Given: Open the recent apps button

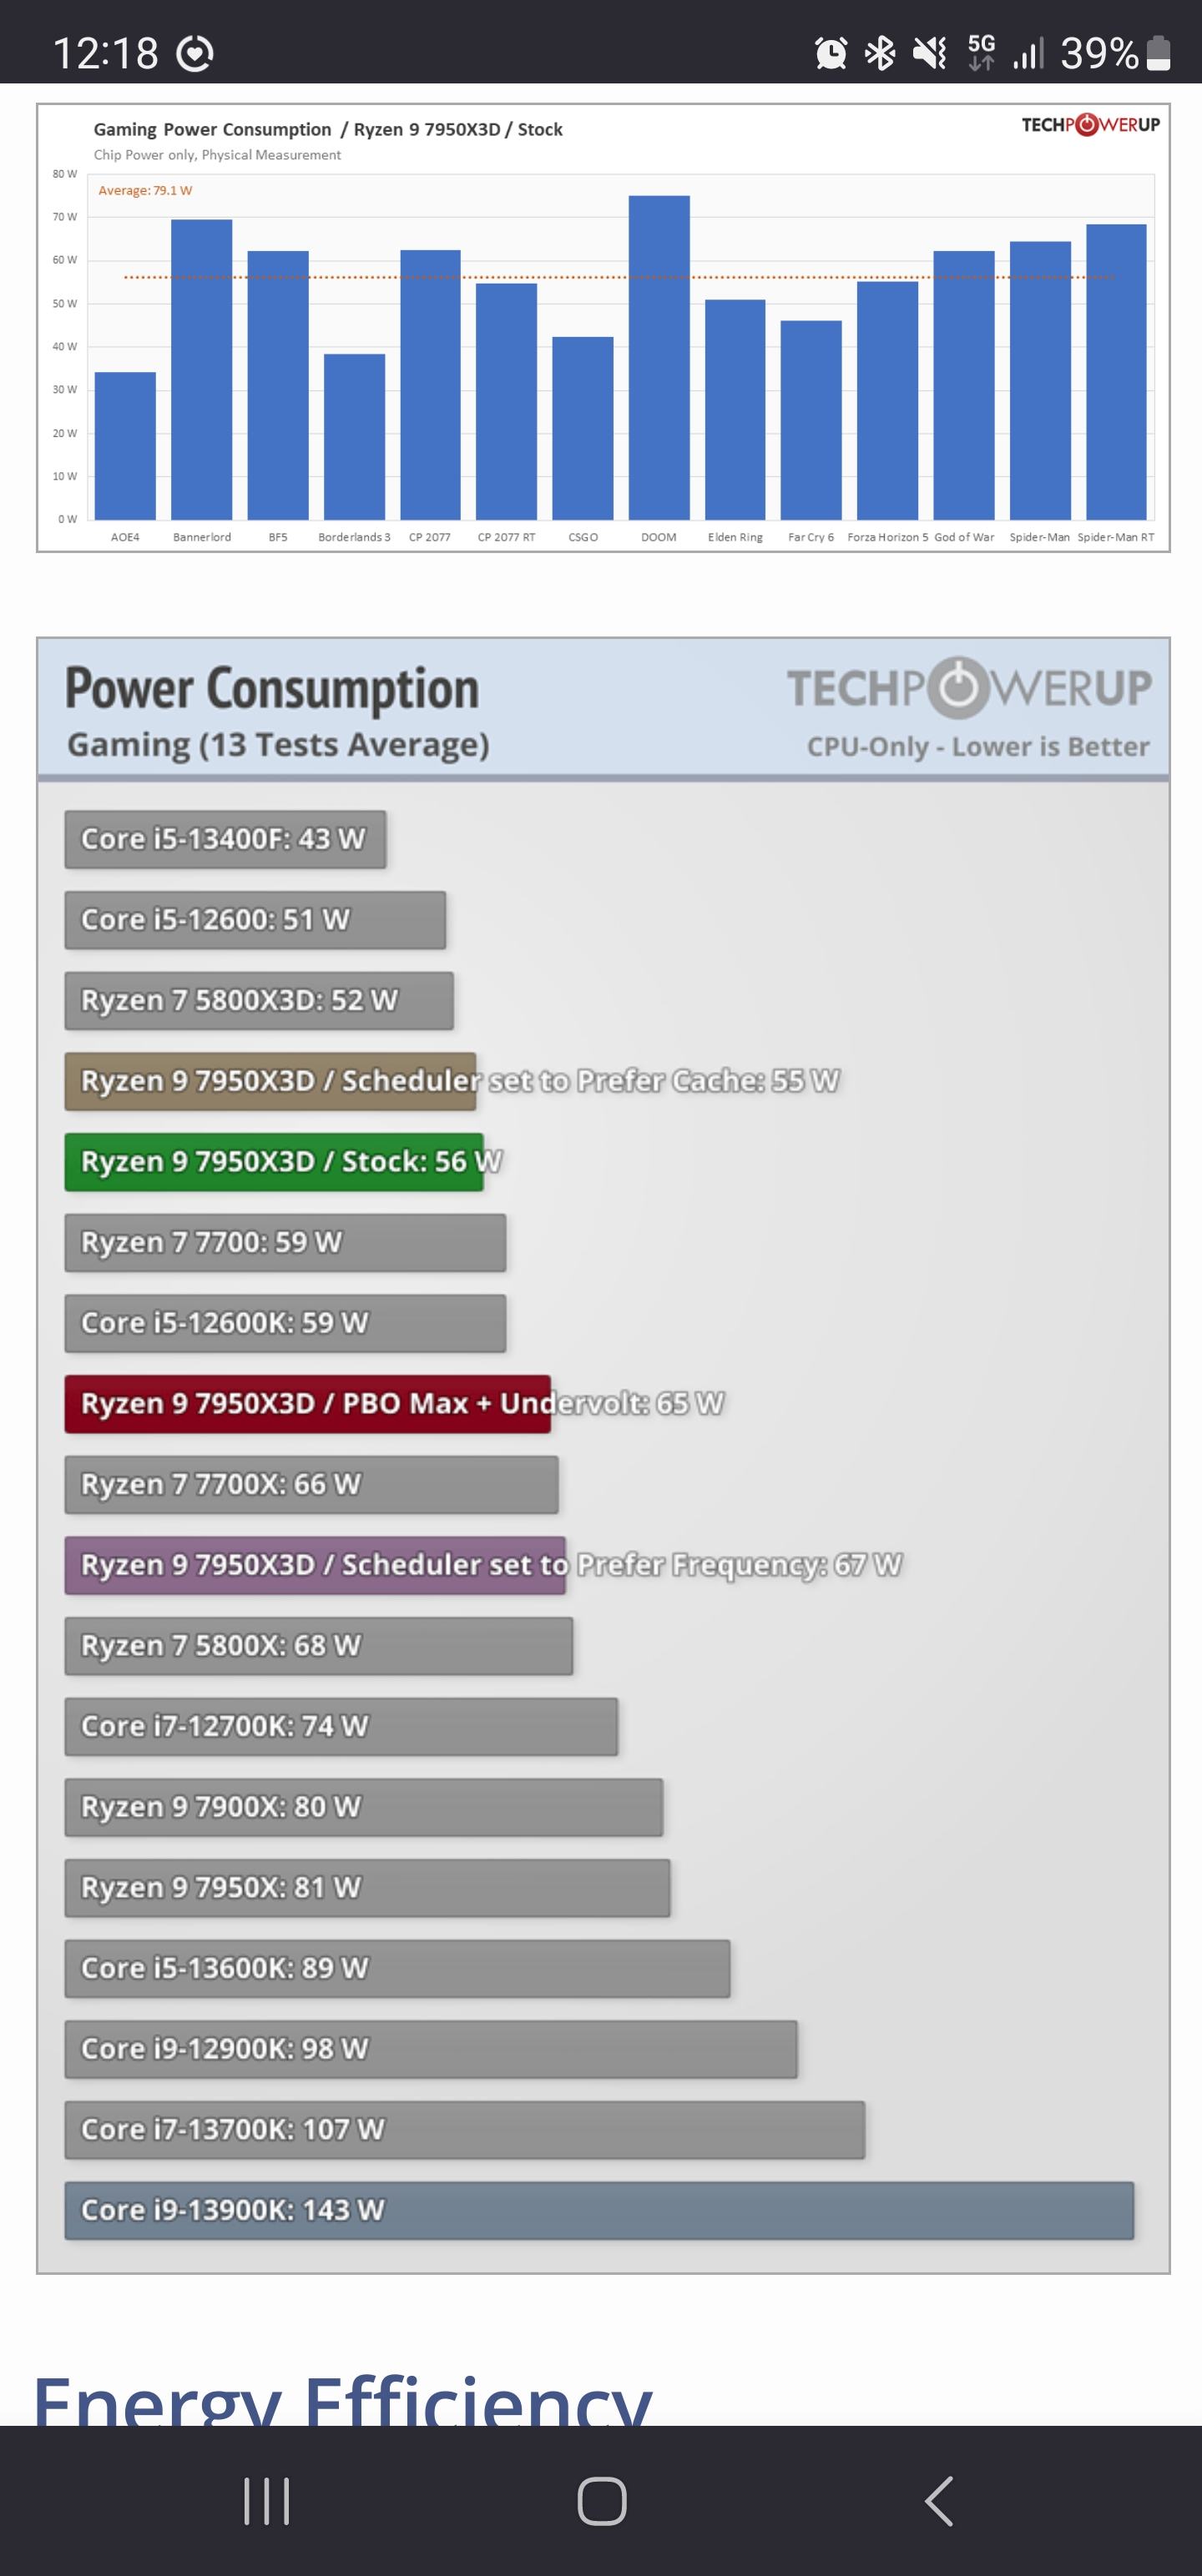Looking at the screenshot, I should click(266, 2501).
